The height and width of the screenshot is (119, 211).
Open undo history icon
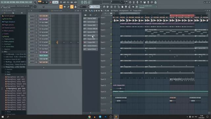[x=130, y=2]
